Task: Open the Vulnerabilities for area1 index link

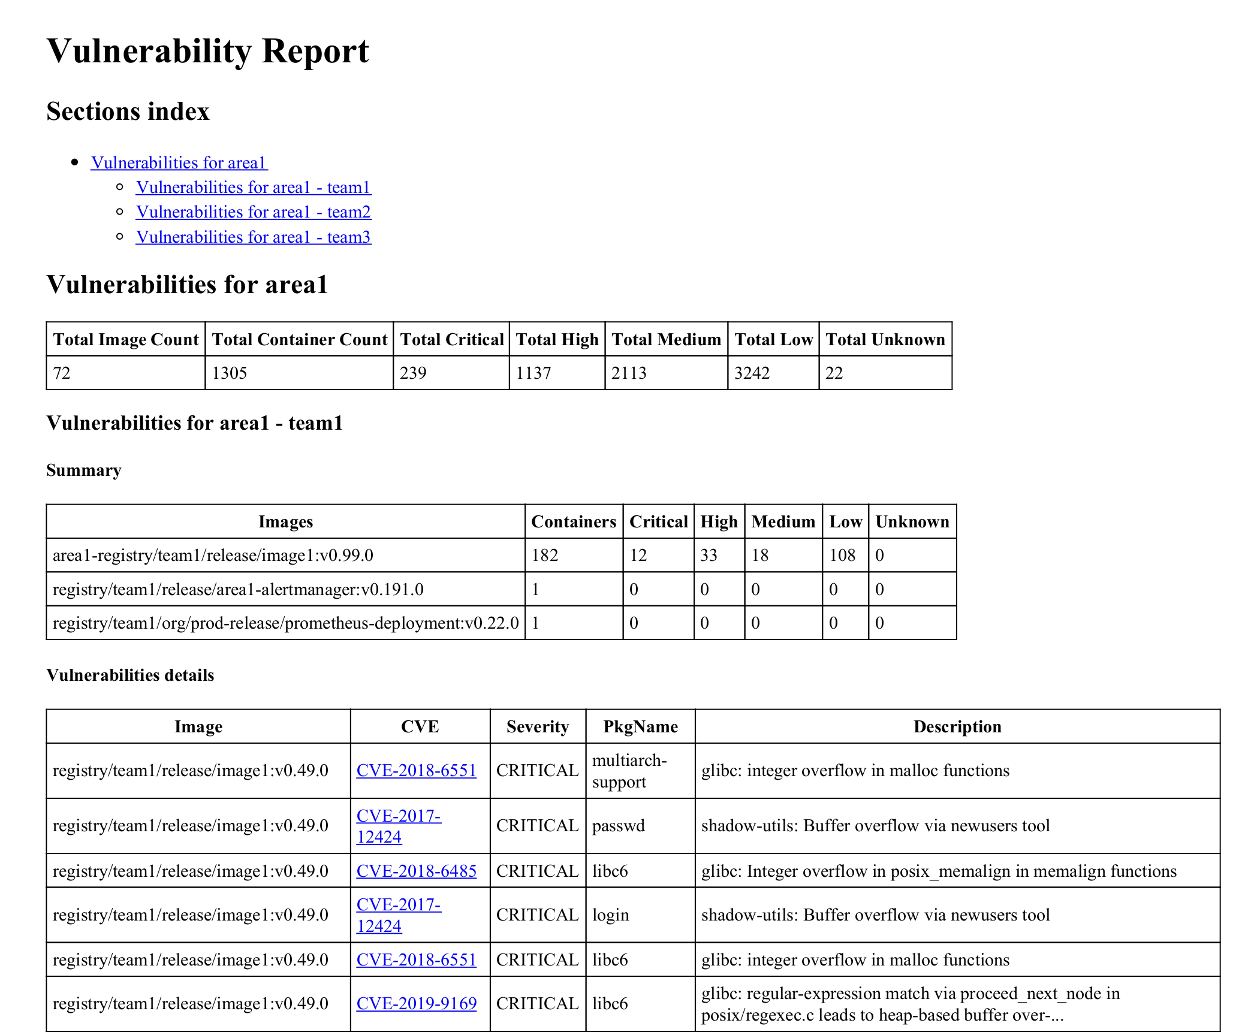Action: [179, 162]
